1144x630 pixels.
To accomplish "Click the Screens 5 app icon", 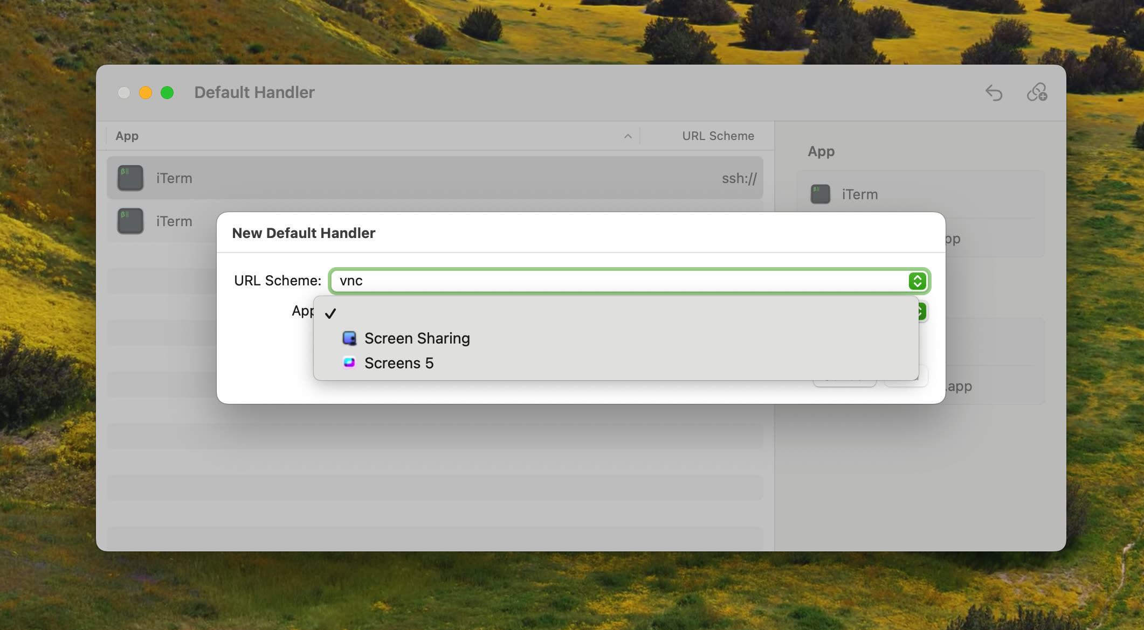I will tap(349, 362).
